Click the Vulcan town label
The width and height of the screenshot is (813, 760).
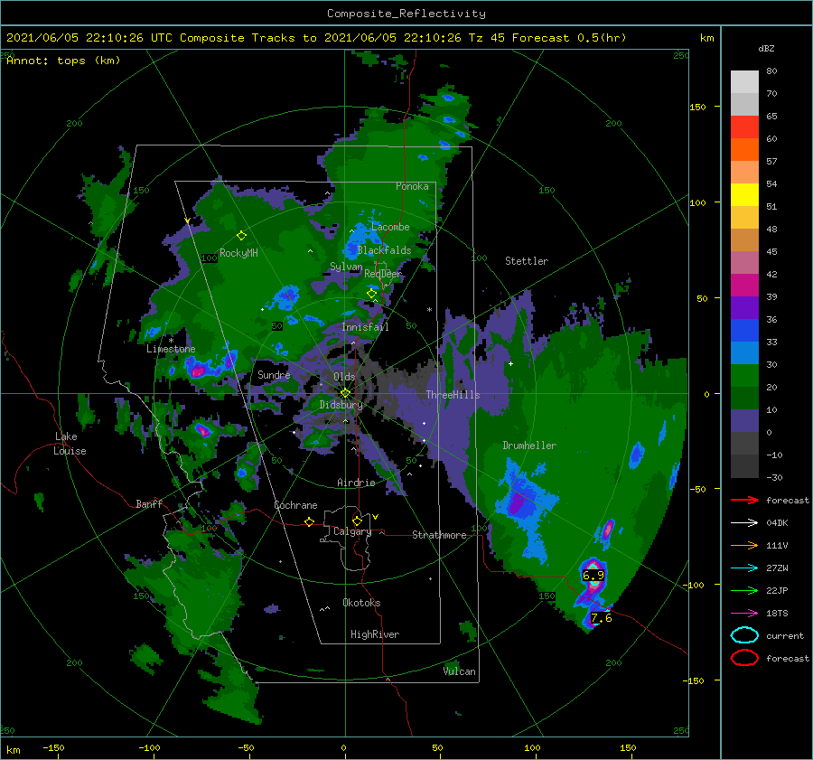[x=459, y=671]
